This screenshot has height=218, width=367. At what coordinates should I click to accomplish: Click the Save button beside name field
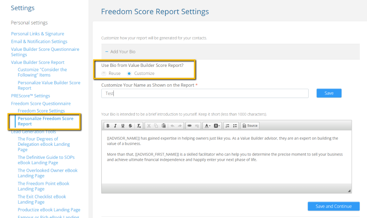[x=329, y=93]
